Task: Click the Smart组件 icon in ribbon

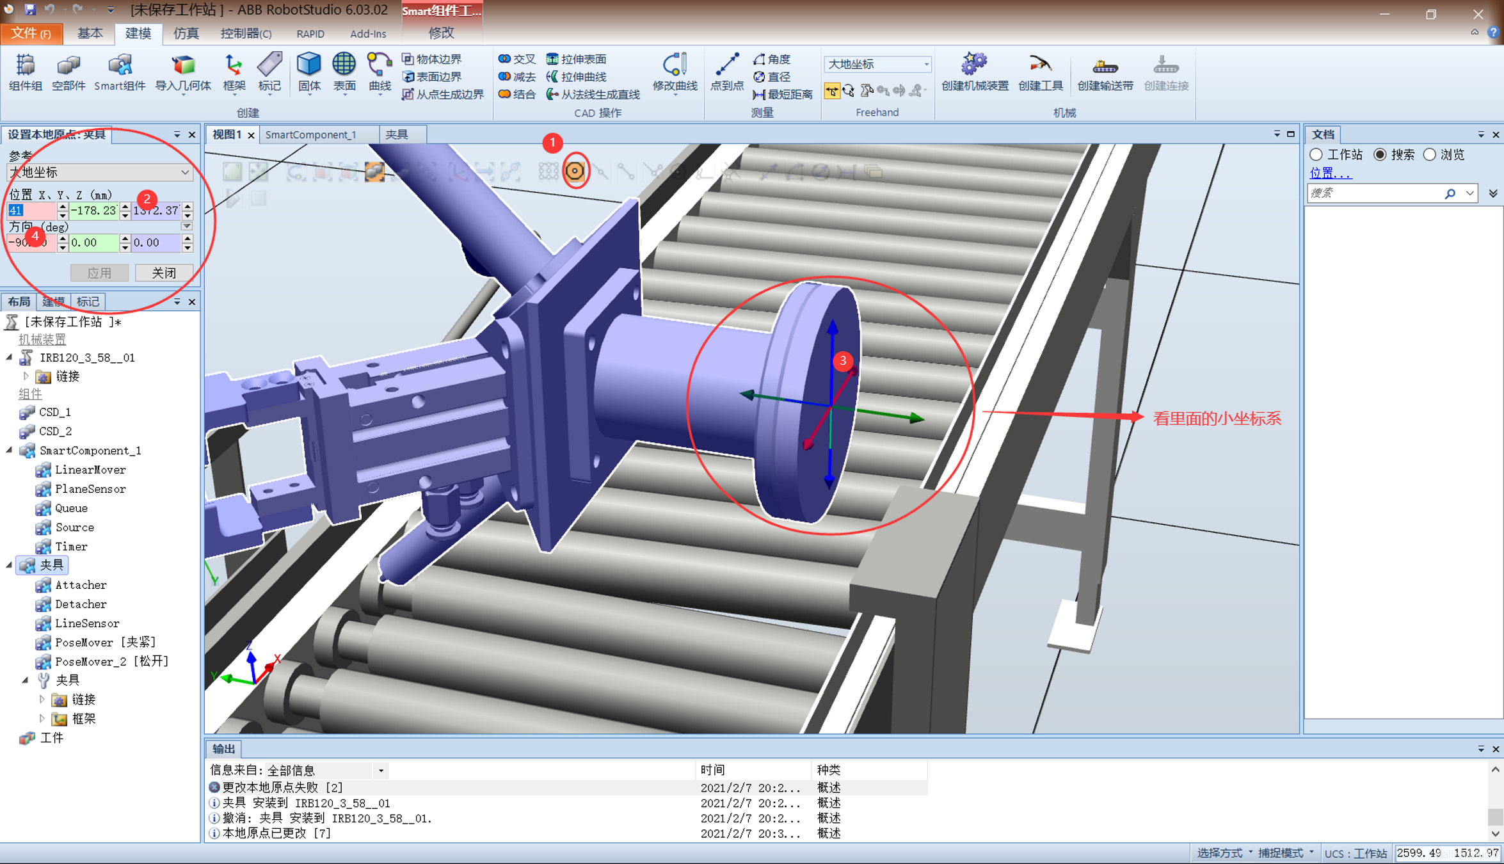Action: click(x=120, y=72)
